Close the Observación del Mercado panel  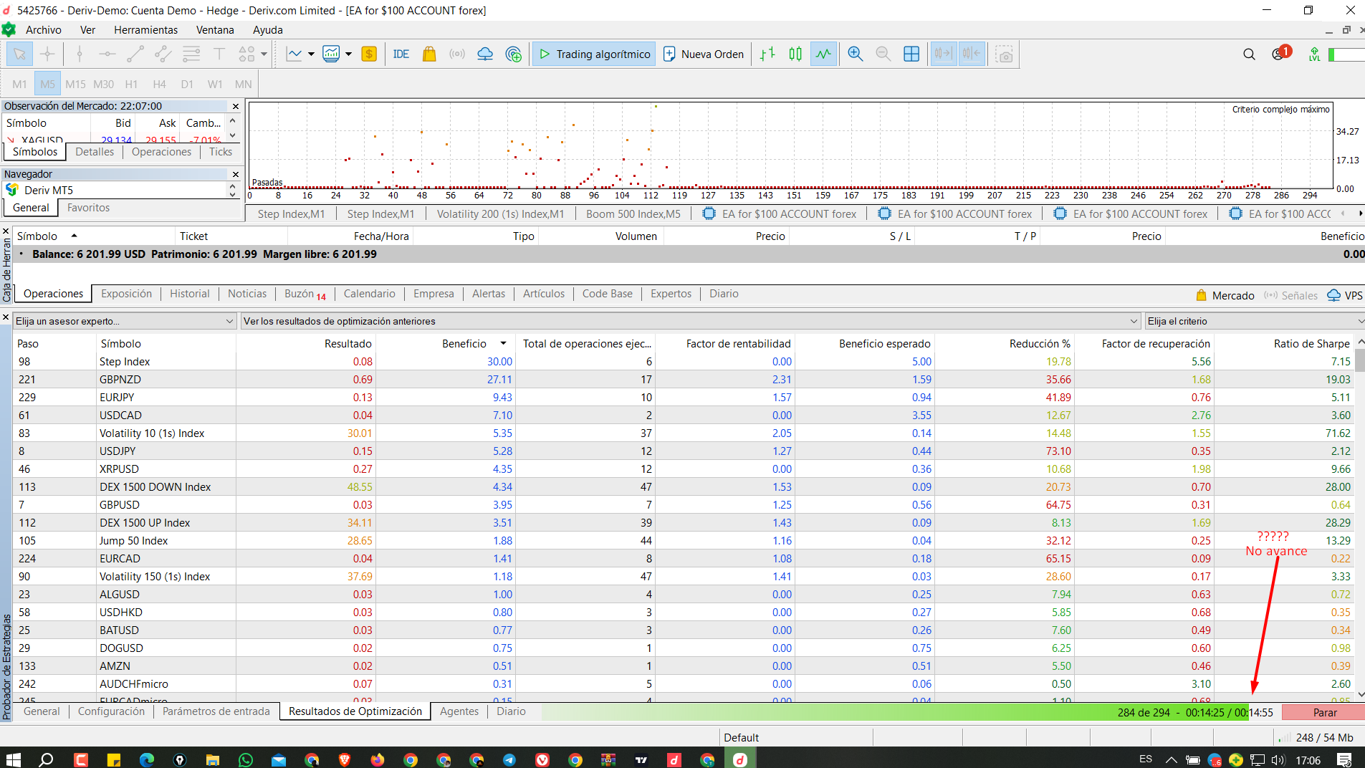coord(236,106)
